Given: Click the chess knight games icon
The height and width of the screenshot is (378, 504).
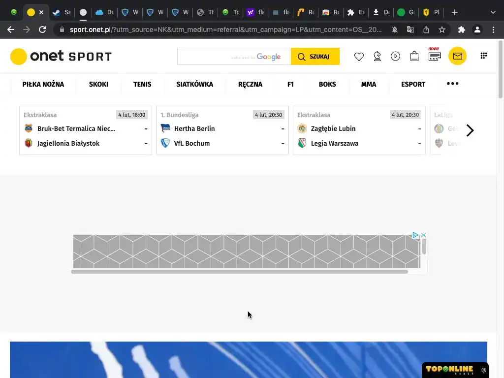Looking at the screenshot, I should click(x=377, y=57).
